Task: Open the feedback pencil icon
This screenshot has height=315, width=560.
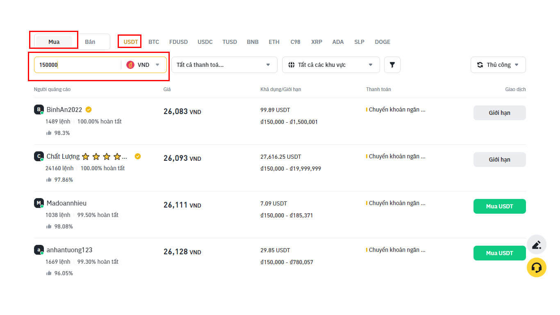Action: pos(537,244)
